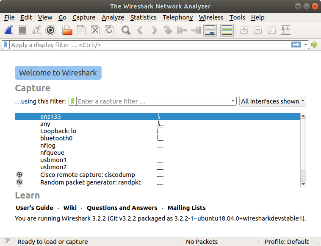Start capturing packets with the shark fin icon
Screen dimensions: 321x246
[x=8, y=31]
